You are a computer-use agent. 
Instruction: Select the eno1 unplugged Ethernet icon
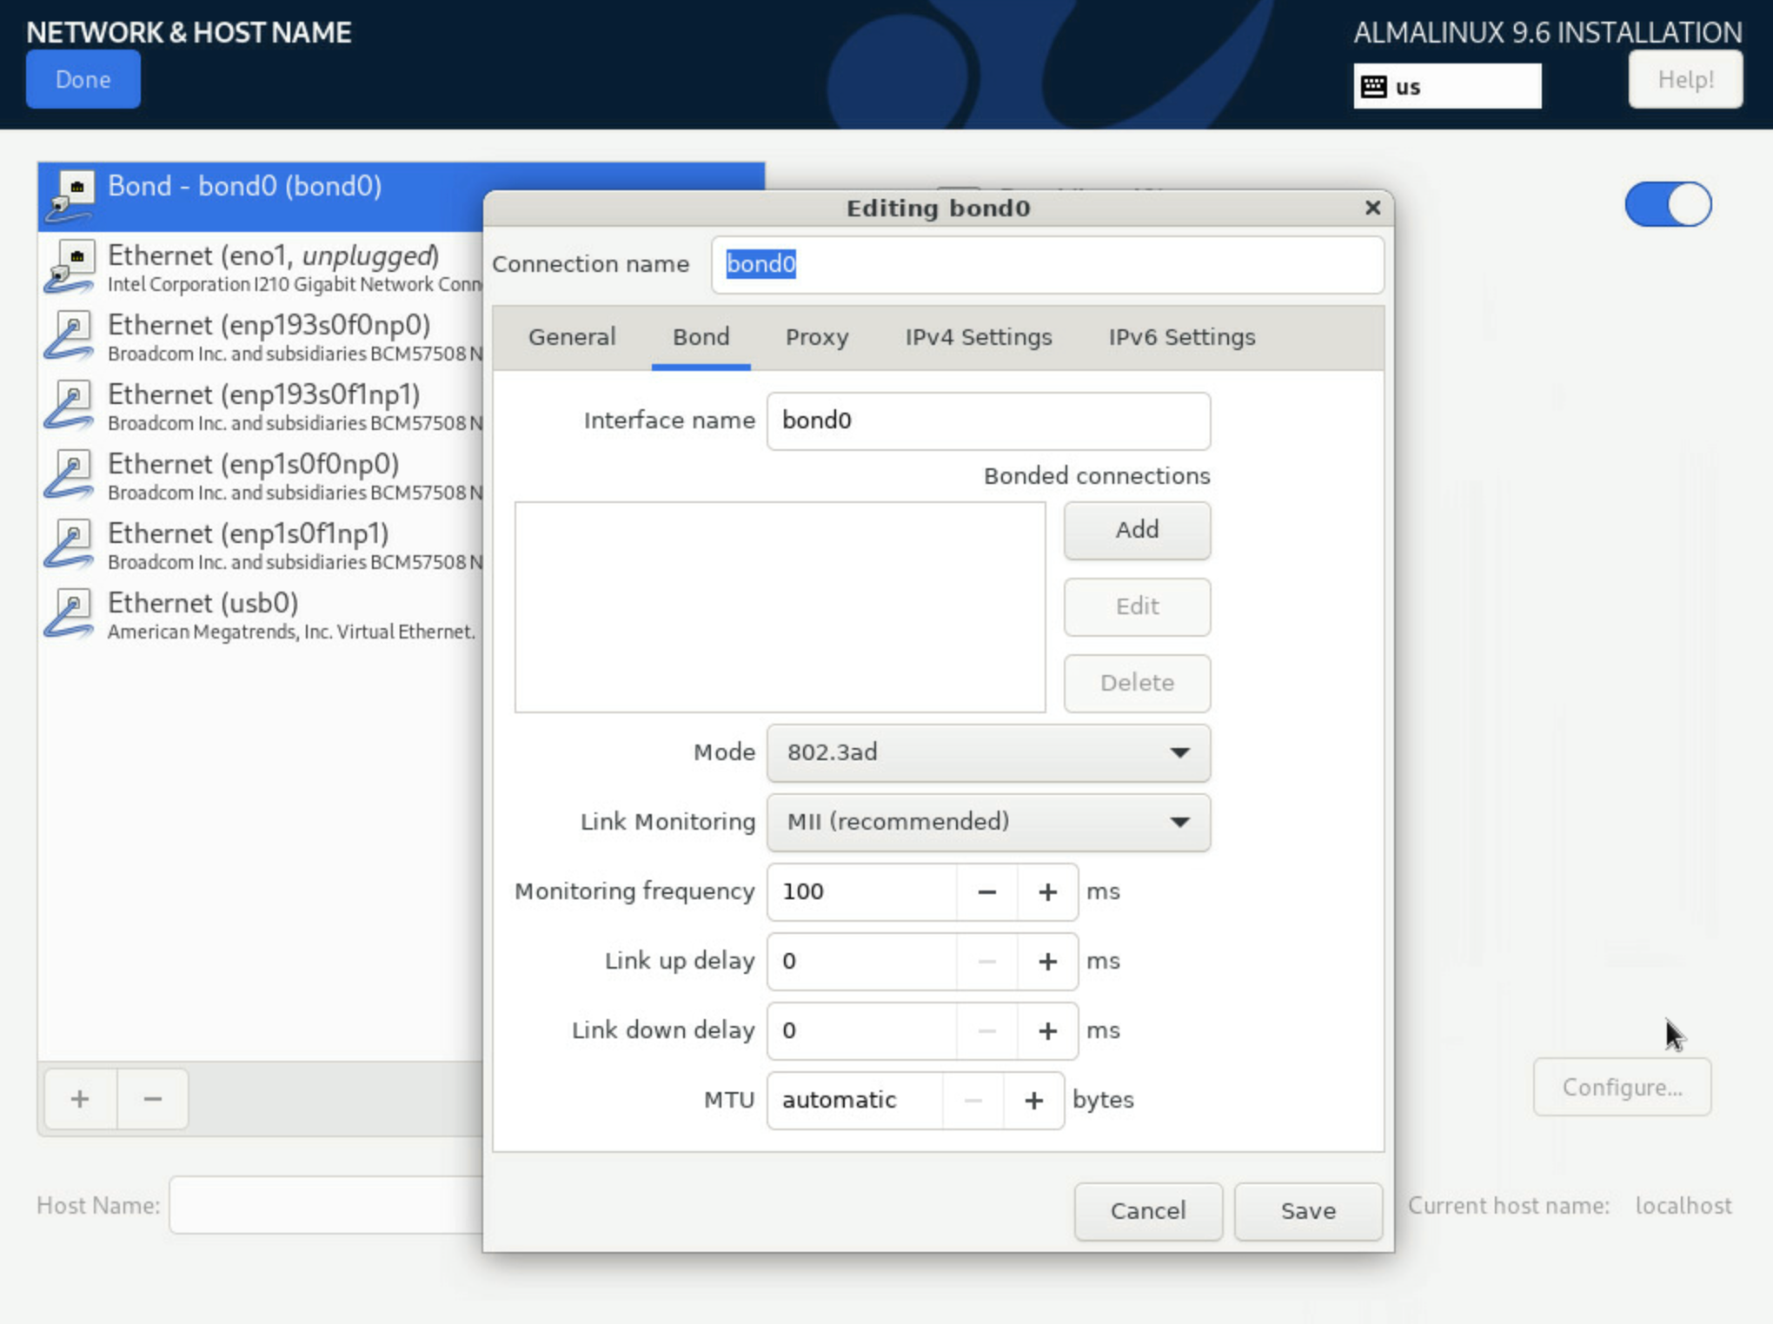pyautogui.click(x=71, y=266)
